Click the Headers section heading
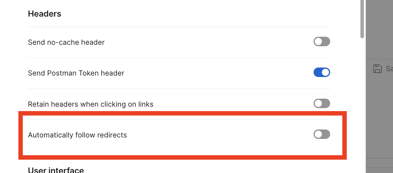The width and height of the screenshot is (393, 173). [44, 14]
